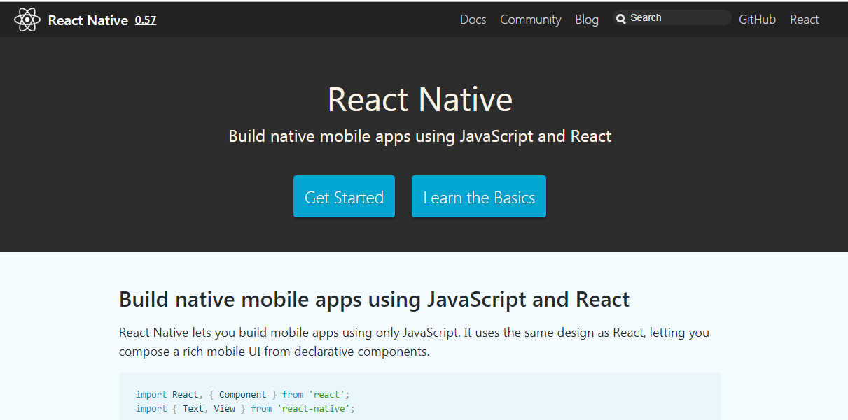Open the Blog nav link
848x420 pixels.
(587, 20)
